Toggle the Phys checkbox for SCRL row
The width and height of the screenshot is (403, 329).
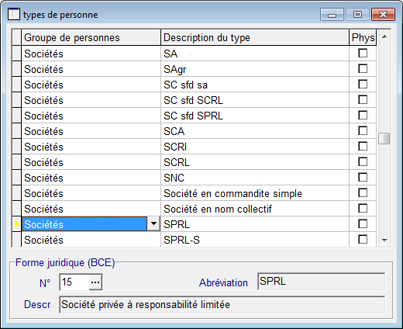click(x=363, y=162)
